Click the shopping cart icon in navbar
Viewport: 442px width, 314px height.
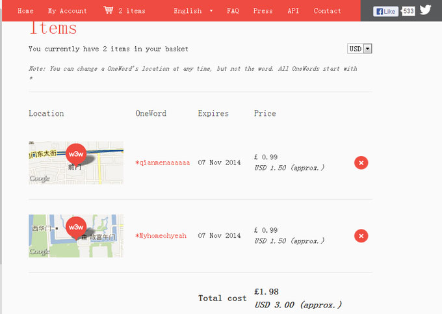[108, 10]
